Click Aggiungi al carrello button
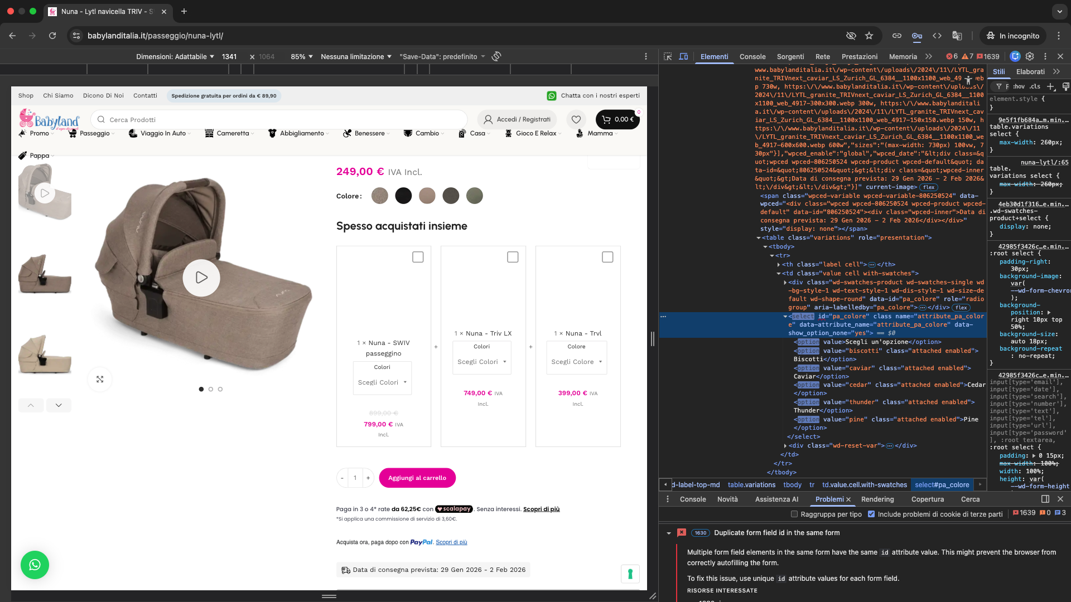Image resolution: width=1071 pixels, height=602 pixels. [x=417, y=478]
